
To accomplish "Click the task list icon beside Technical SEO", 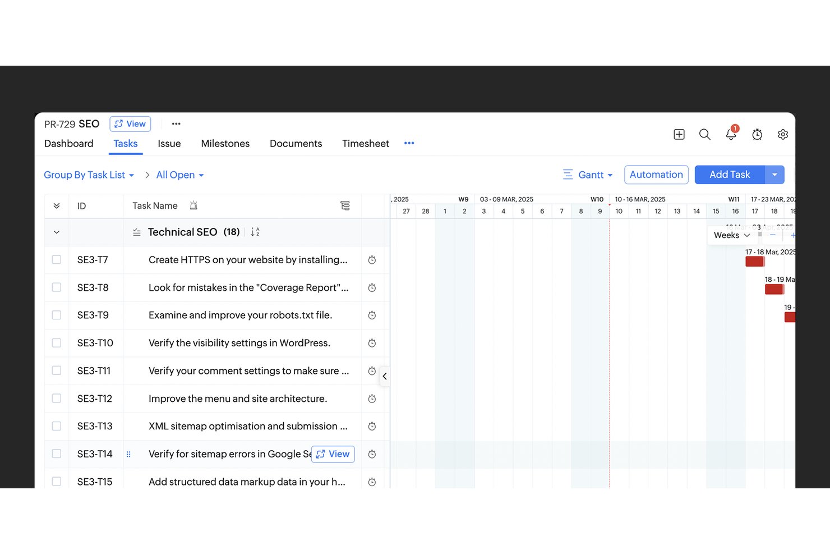I will click(x=136, y=232).
